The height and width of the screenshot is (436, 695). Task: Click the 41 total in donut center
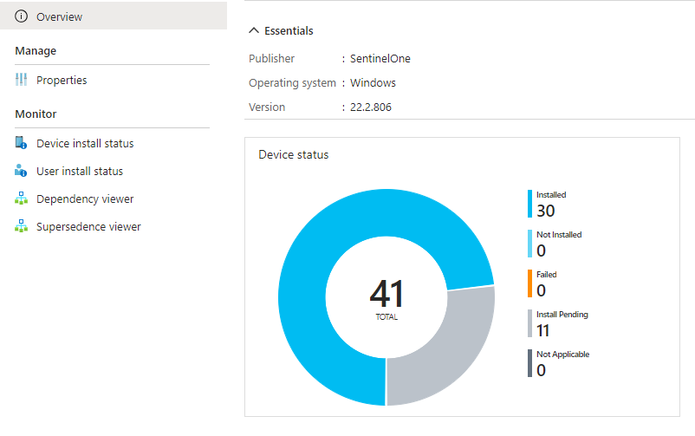[x=386, y=295]
